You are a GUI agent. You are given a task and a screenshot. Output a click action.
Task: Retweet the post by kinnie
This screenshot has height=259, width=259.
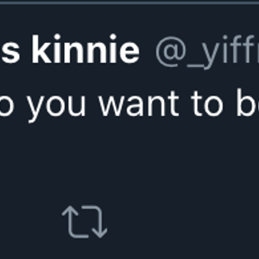coord(84,222)
